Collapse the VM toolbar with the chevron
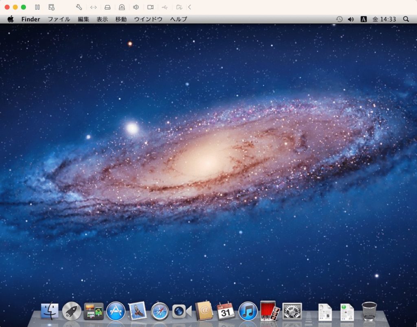 (190, 7)
